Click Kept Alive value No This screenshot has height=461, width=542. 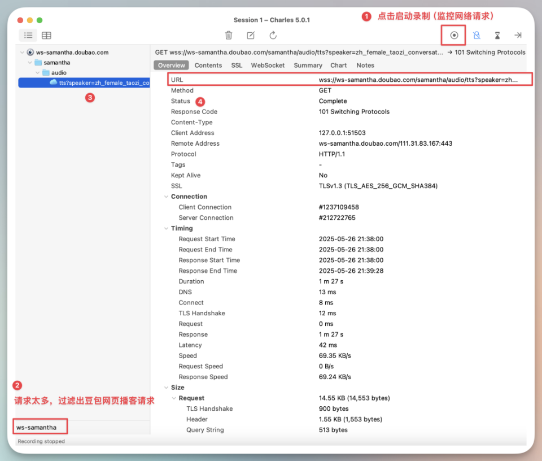(323, 175)
